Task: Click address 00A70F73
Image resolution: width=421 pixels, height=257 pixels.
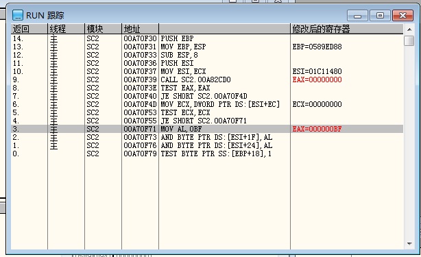Action: click(x=140, y=137)
